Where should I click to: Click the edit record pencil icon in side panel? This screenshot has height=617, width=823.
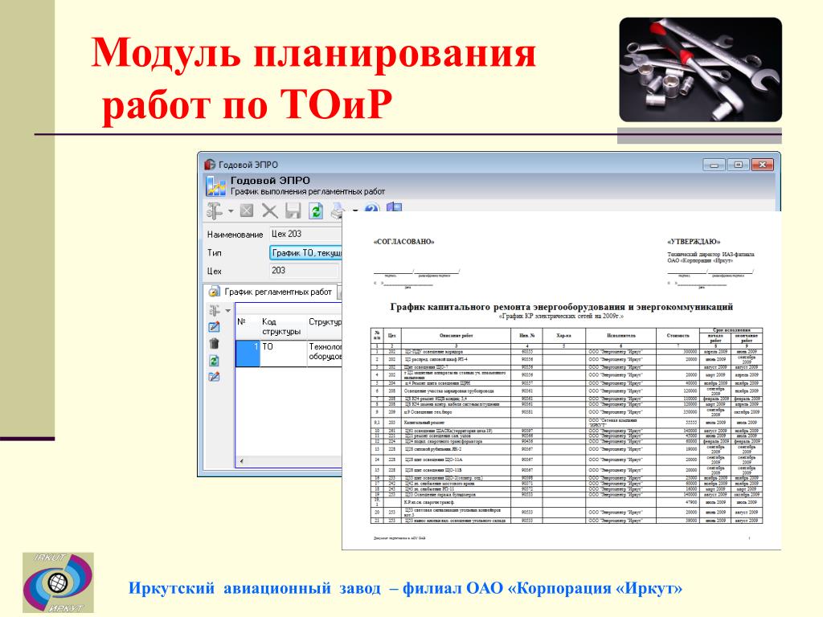coord(214,327)
